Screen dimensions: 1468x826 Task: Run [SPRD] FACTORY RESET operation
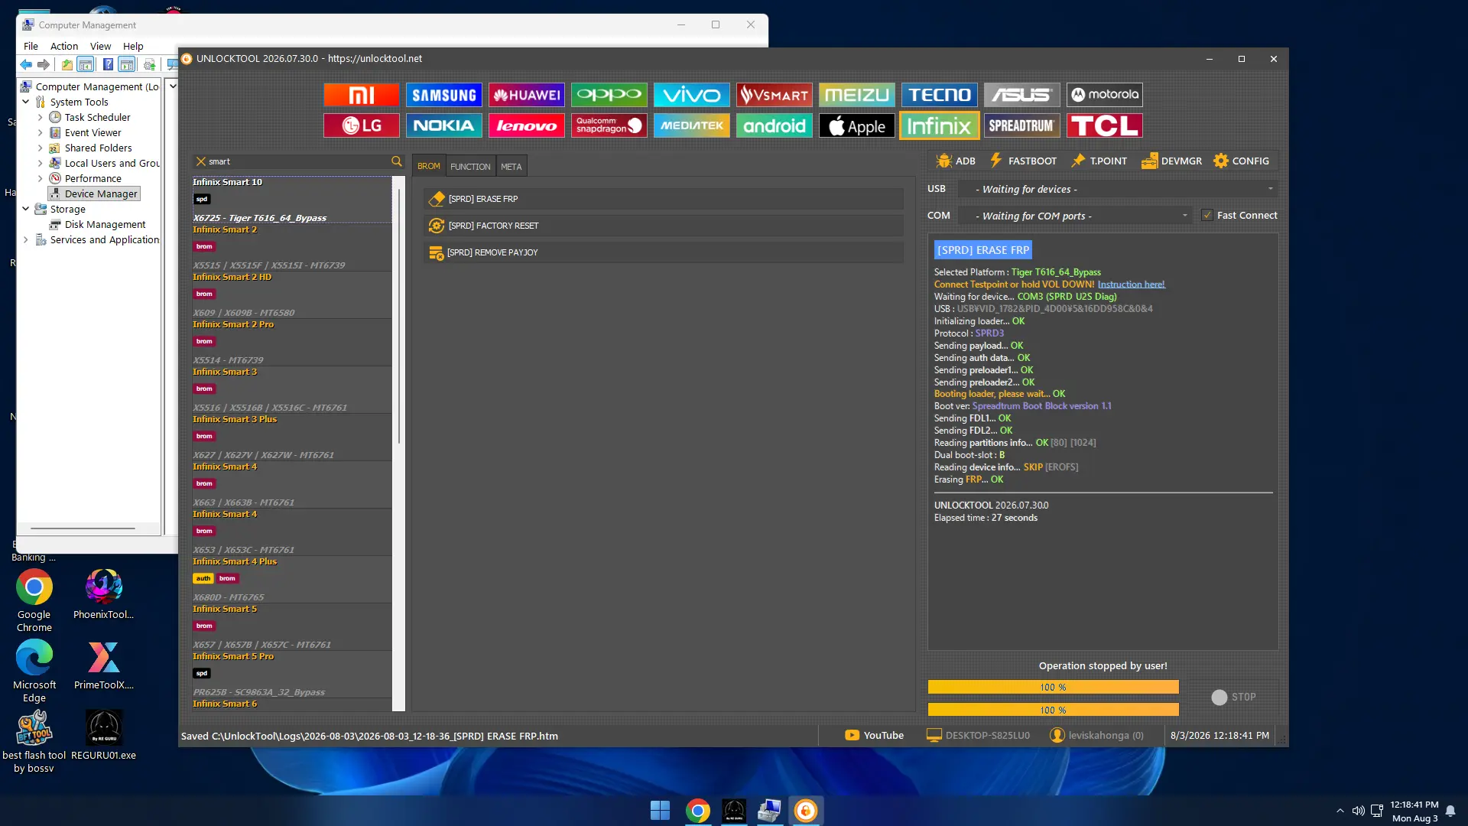tap(664, 226)
